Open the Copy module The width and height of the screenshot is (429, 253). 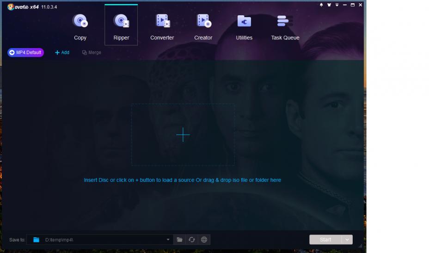[80, 27]
